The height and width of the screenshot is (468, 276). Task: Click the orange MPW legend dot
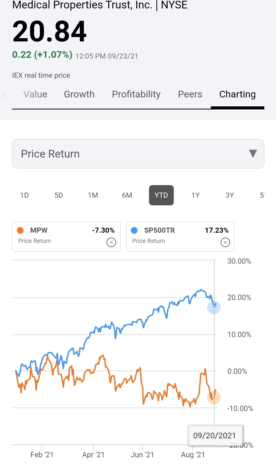20,230
